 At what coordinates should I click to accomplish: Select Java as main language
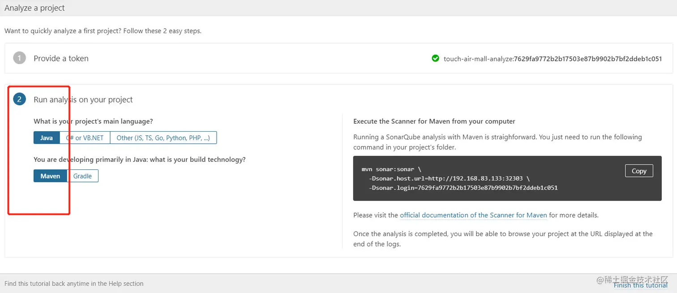coord(47,138)
